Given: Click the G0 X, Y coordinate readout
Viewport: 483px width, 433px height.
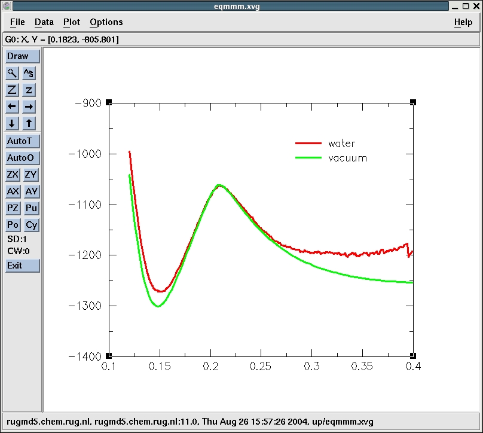Looking at the screenshot, I should point(62,39).
